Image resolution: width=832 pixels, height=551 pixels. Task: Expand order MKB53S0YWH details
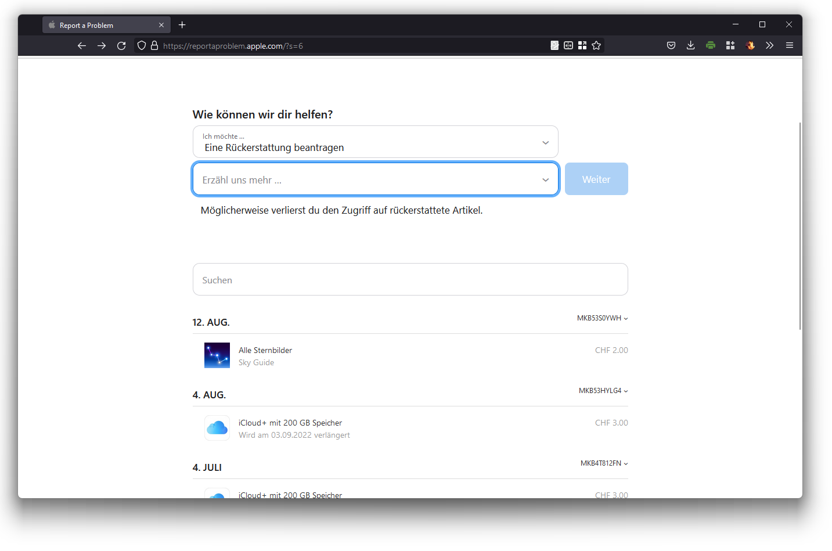pyautogui.click(x=602, y=318)
